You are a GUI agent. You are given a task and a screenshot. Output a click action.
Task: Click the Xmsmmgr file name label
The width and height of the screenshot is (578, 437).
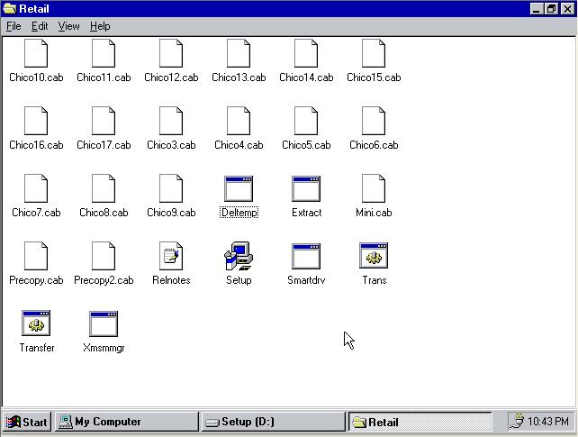tap(104, 348)
